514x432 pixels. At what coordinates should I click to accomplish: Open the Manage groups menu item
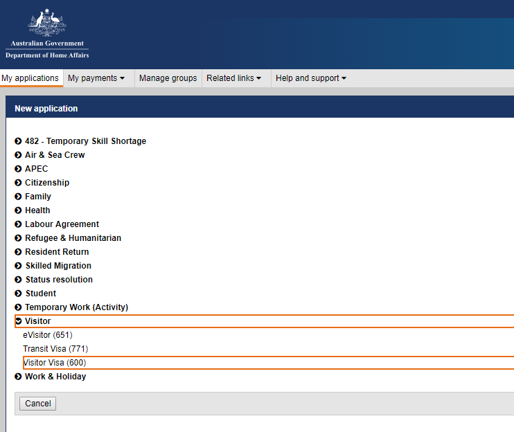point(168,78)
